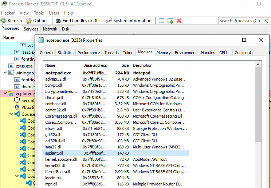Screen dimensions: 271x188
Task: Open the Comment tab in Properties
Action: [x=243, y=53]
